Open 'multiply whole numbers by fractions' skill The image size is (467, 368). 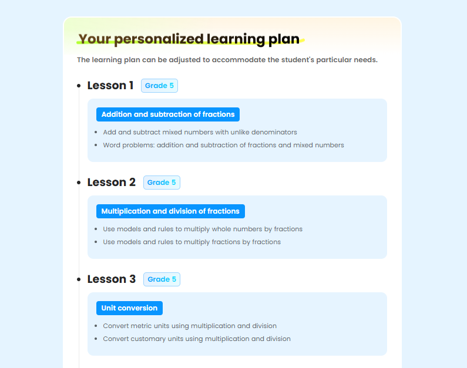(203, 229)
